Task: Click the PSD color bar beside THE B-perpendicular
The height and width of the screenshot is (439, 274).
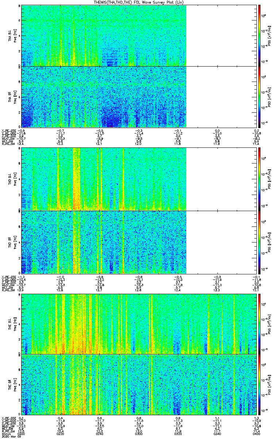Action: click(259, 323)
